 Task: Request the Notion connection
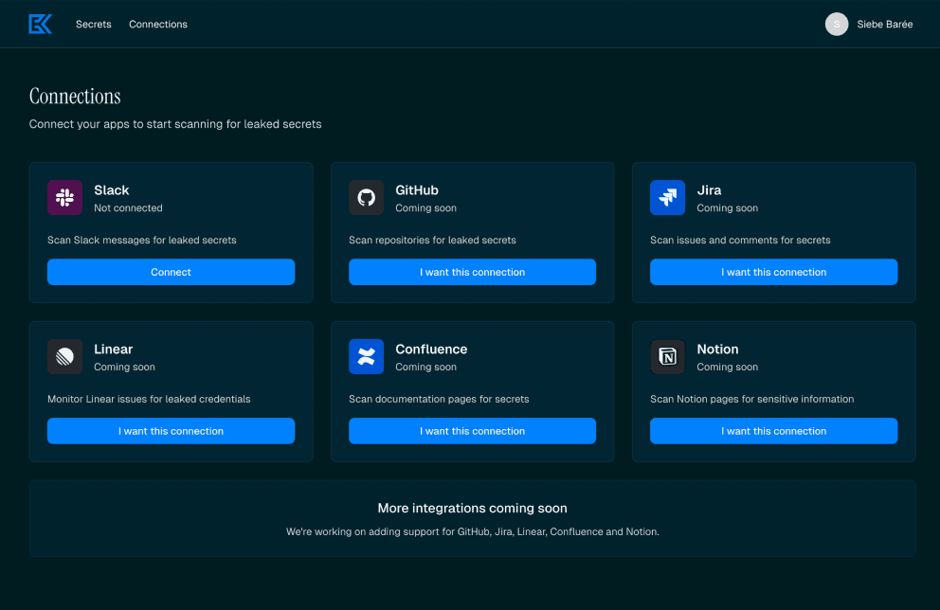coord(773,431)
